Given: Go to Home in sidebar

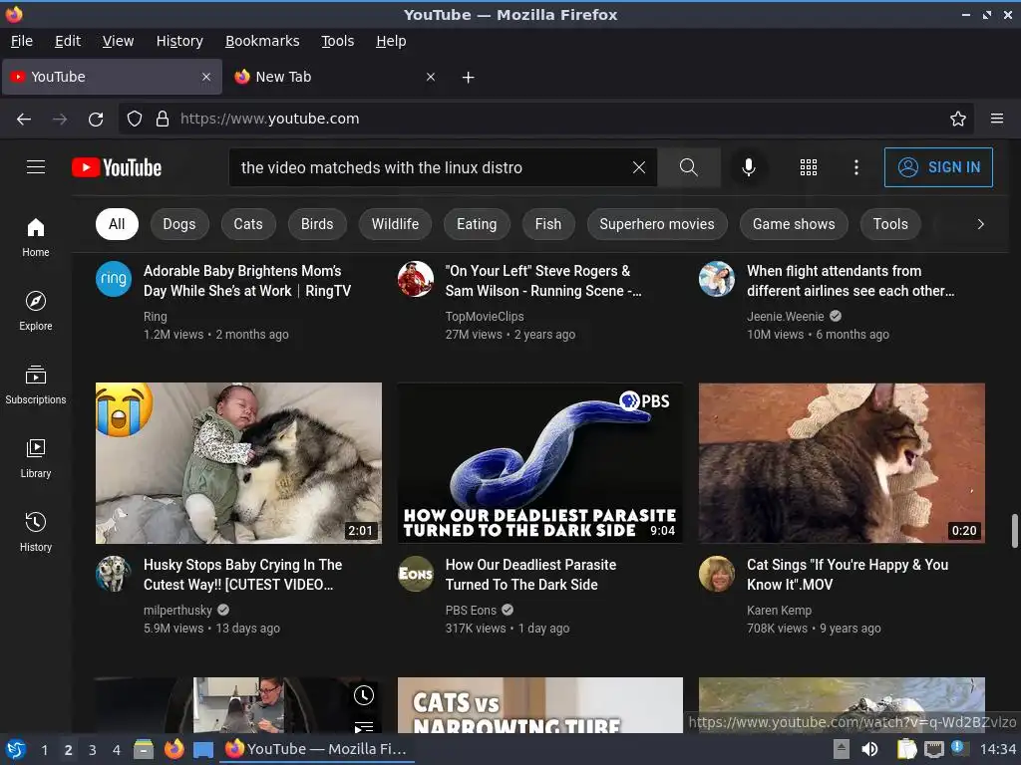Looking at the screenshot, I should pos(36,237).
